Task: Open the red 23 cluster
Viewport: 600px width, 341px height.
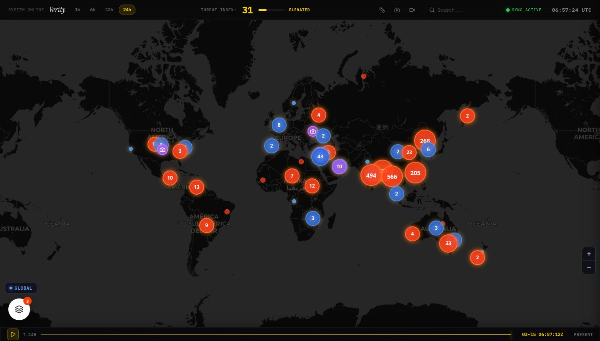Action: tap(409, 153)
